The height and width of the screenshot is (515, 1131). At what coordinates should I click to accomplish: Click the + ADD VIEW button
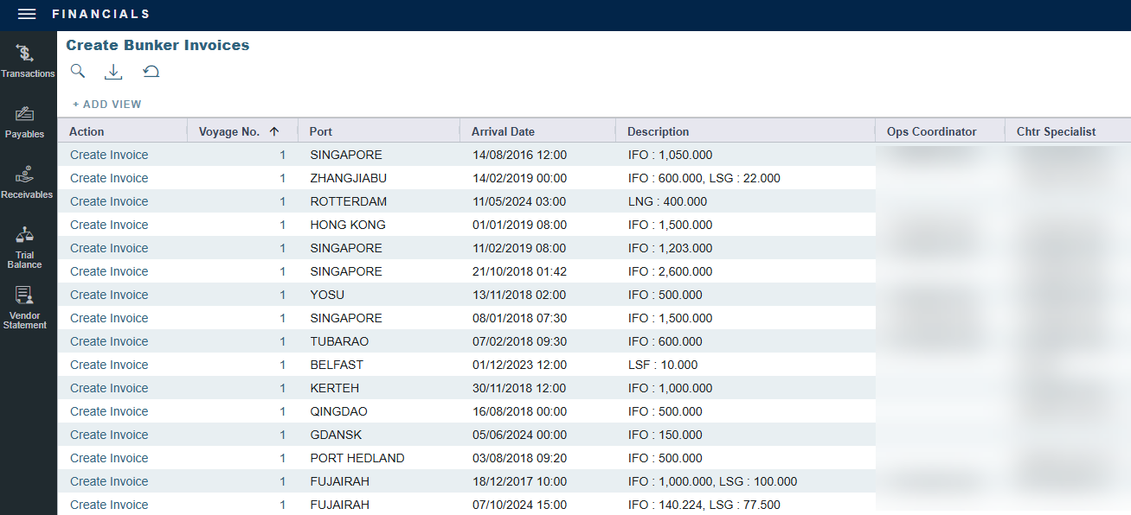tap(106, 105)
